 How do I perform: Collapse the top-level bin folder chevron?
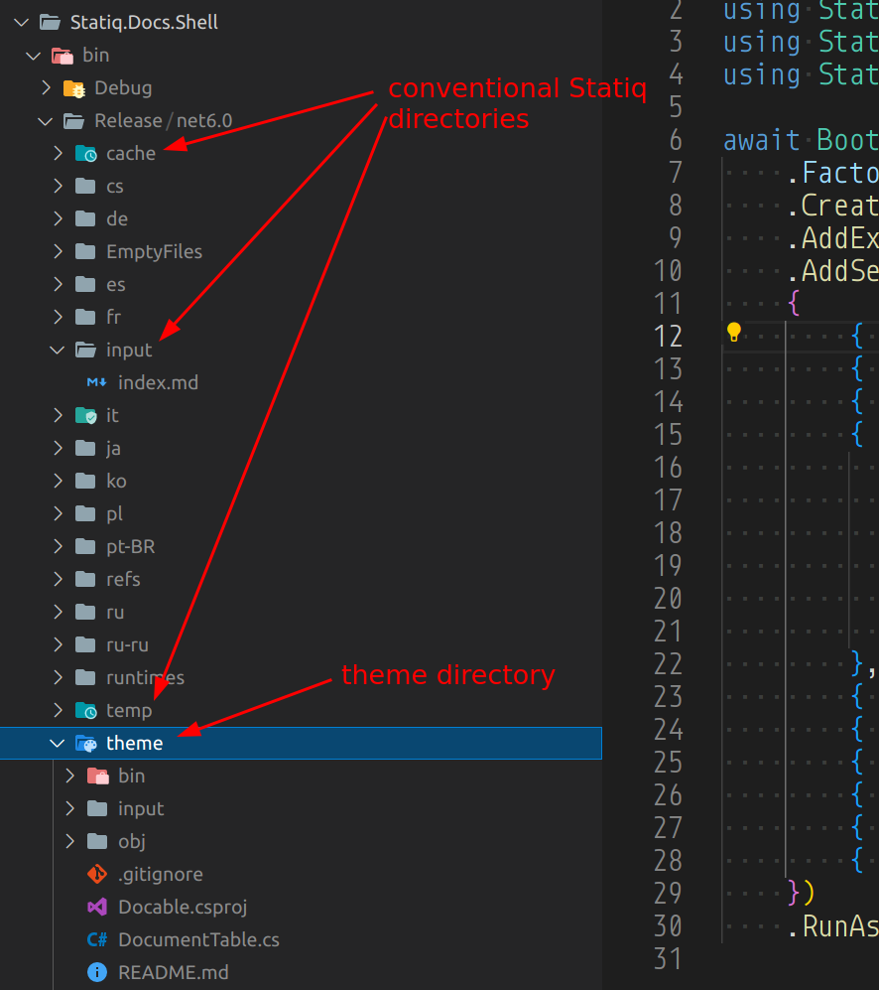click(34, 56)
